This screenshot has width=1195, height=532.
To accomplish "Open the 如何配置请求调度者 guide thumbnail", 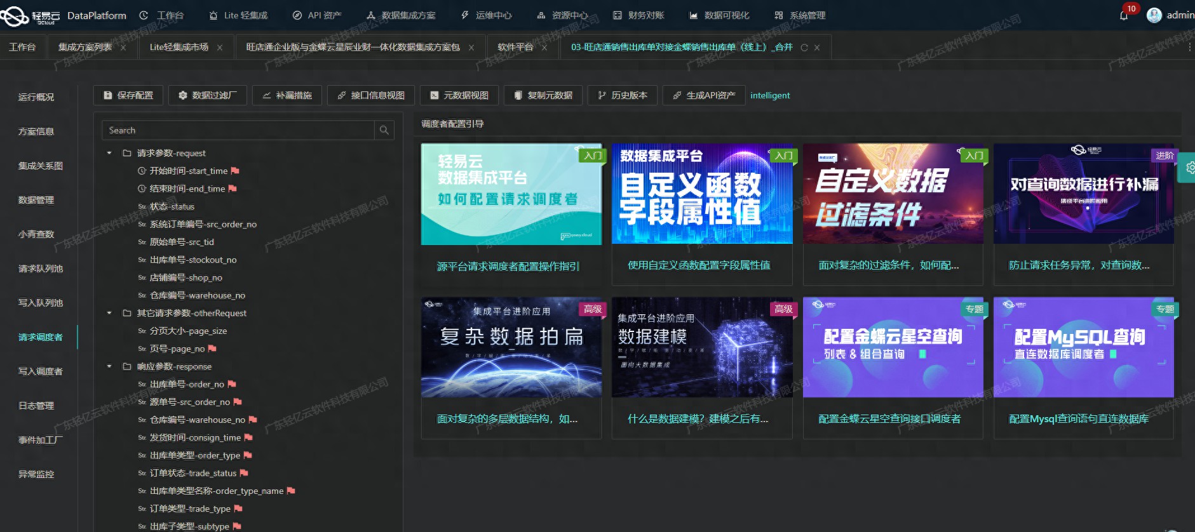I will coord(511,194).
